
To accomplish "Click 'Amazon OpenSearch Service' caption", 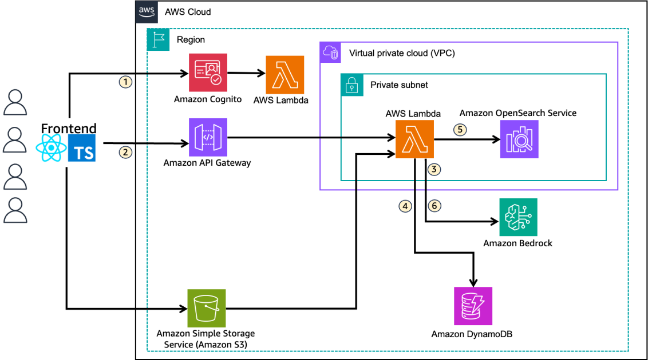I will (518, 113).
